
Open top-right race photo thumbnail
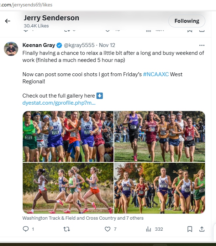159,136
